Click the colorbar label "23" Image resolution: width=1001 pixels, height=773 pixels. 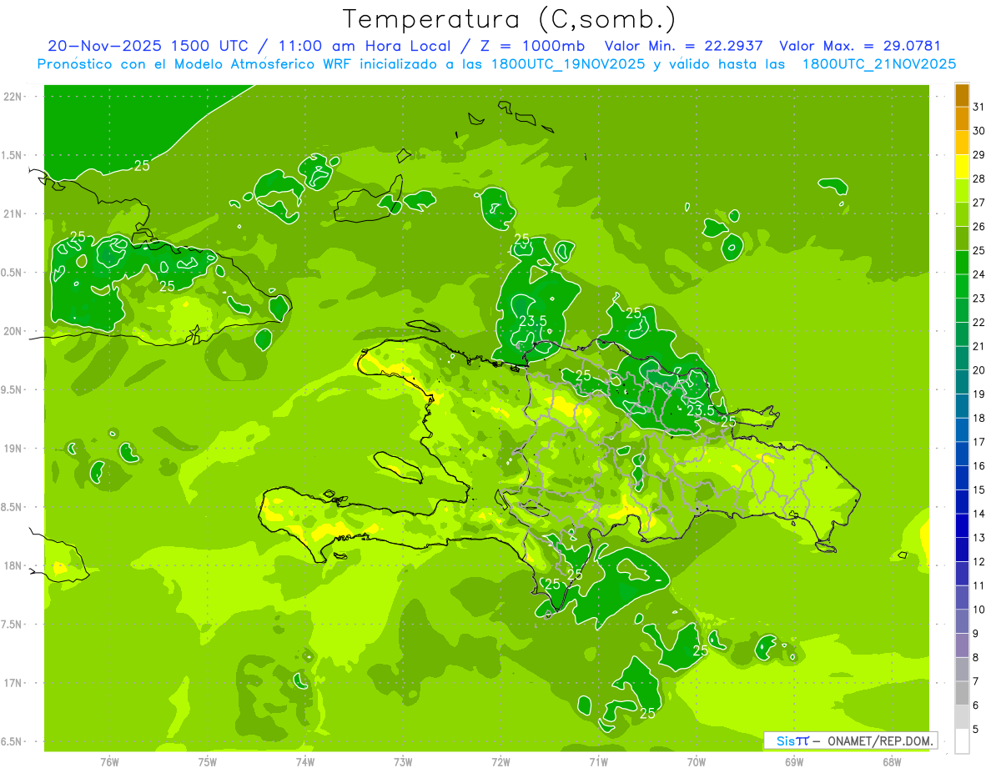pyautogui.click(x=979, y=299)
